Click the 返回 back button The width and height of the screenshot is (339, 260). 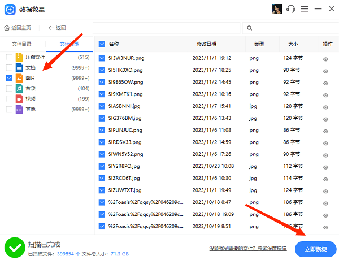57,28
